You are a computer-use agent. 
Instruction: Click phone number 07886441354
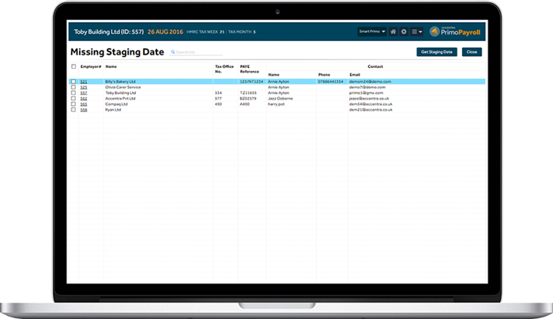click(x=330, y=81)
